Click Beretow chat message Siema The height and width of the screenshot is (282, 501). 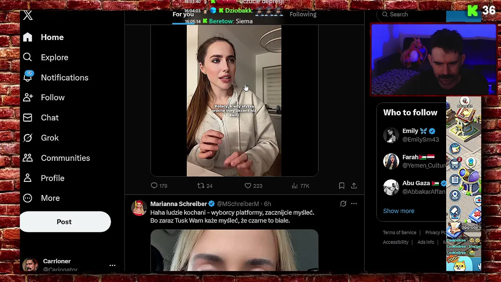(x=244, y=21)
